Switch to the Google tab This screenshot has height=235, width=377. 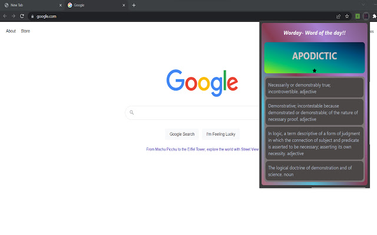[x=96, y=5]
